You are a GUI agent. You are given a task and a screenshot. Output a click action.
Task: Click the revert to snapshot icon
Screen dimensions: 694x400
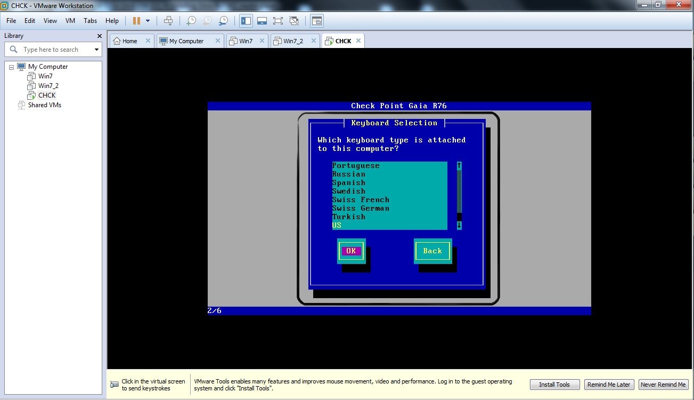[x=207, y=21]
